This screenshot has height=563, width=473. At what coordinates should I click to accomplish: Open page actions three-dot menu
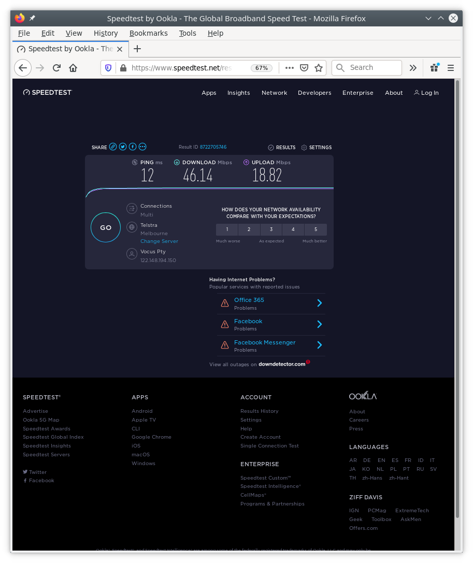pos(290,68)
